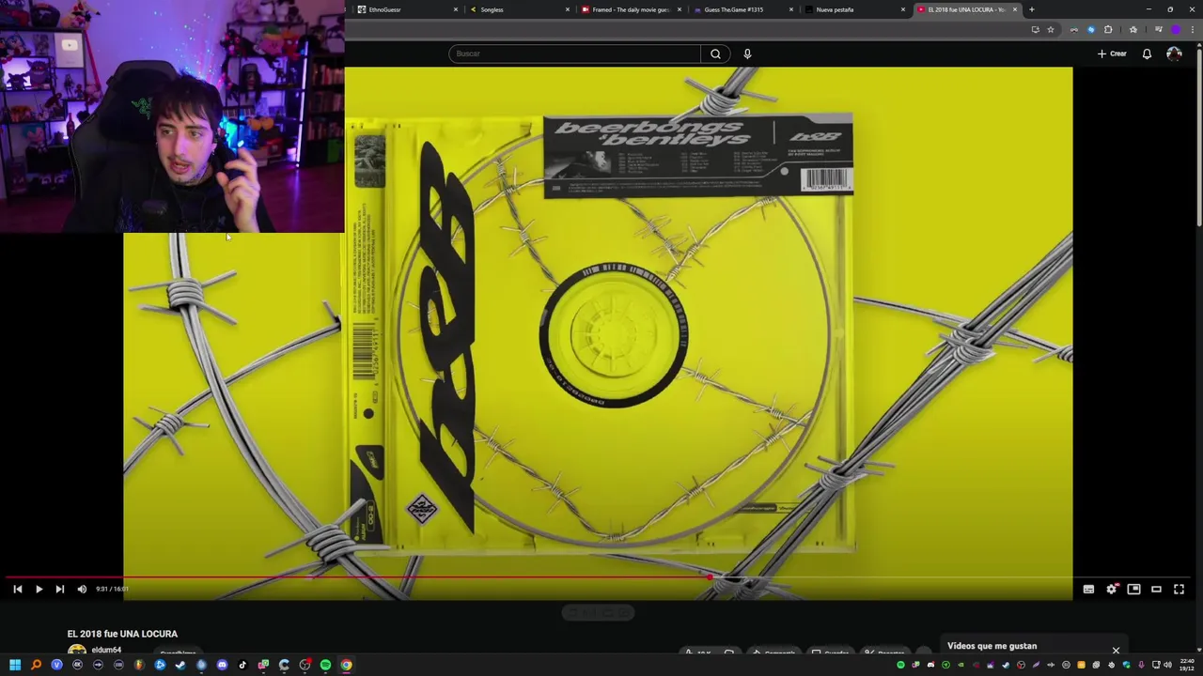This screenshot has height=676, width=1203.
Task: Close the Guess The Game tab
Action: click(791, 9)
